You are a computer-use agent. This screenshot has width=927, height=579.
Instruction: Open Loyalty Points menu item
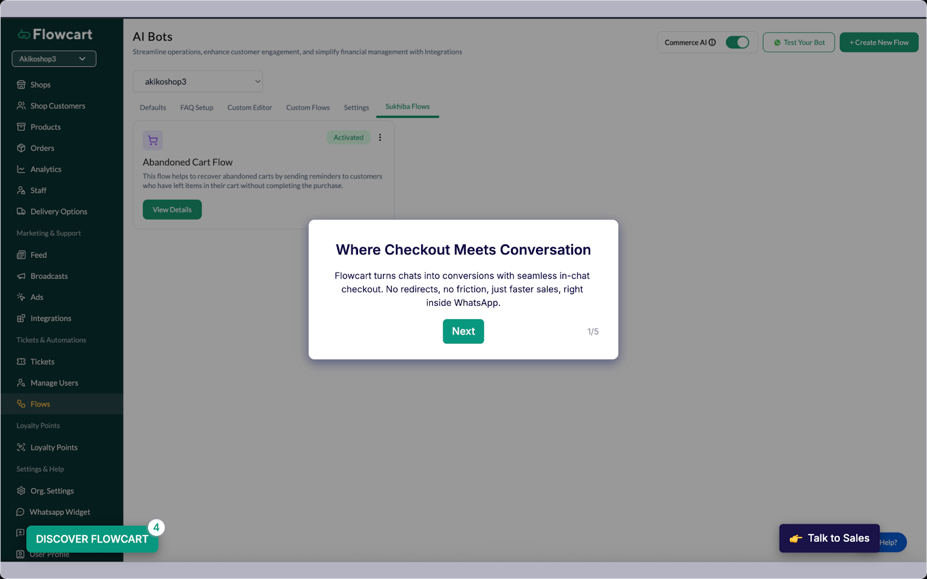(x=54, y=448)
